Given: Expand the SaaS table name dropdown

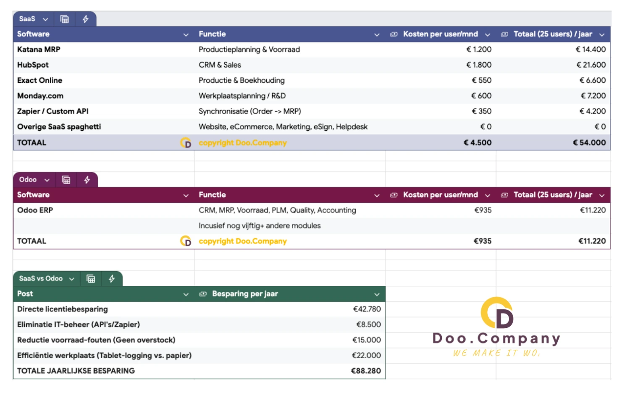Looking at the screenshot, I should point(45,19).
